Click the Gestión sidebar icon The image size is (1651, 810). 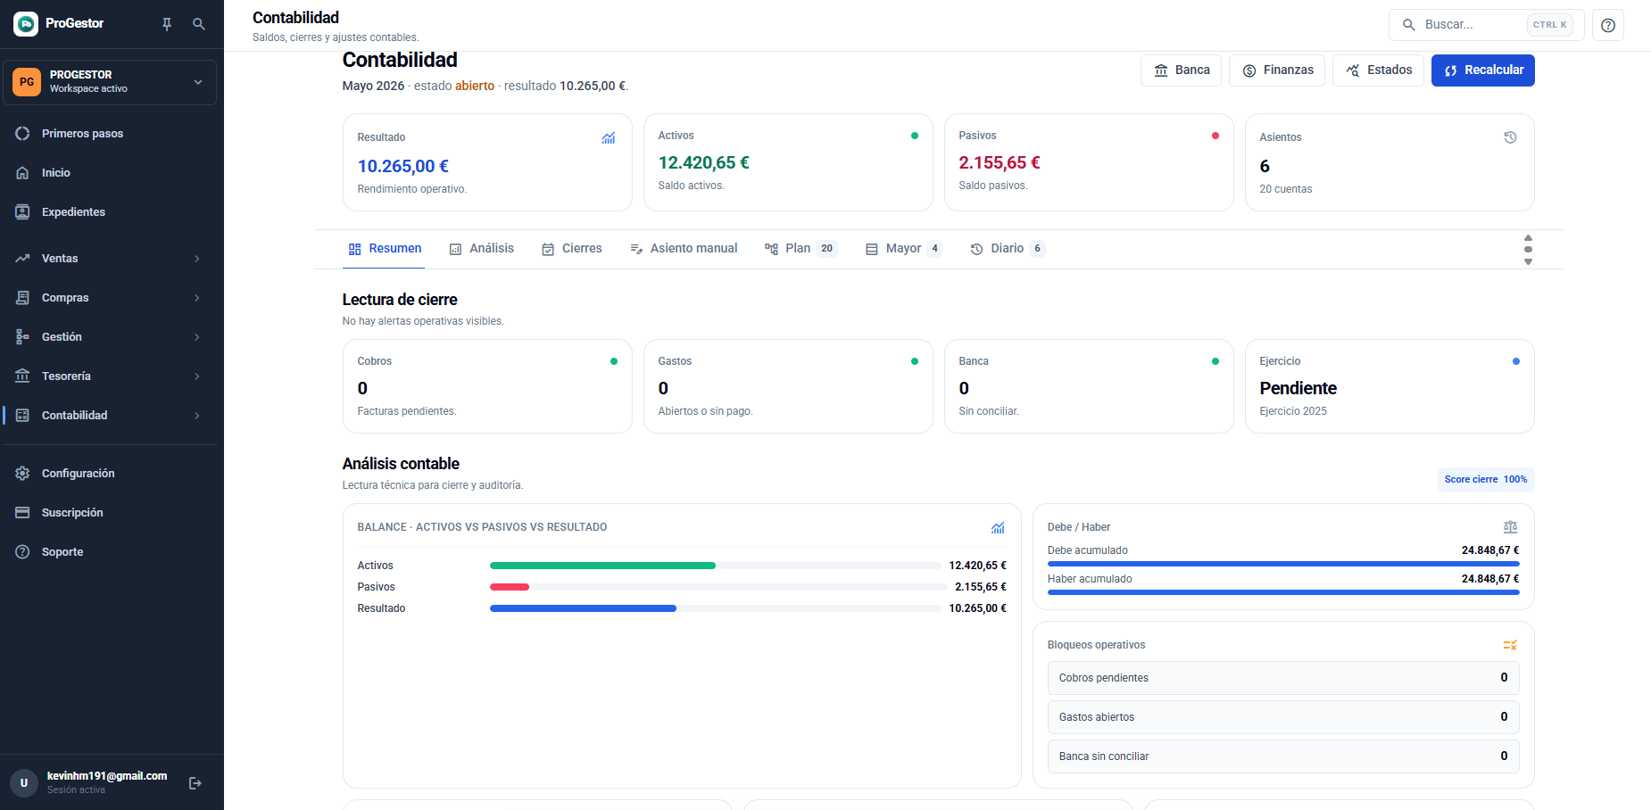click(22, 337)
